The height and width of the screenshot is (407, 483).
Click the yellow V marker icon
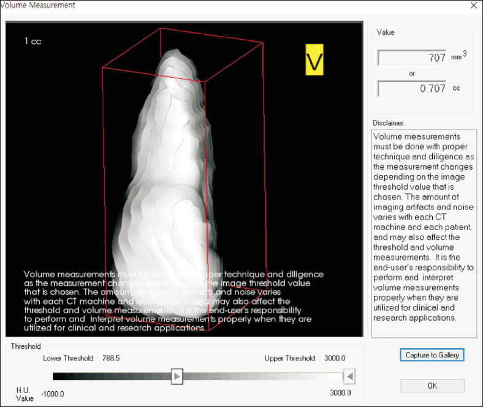coord(314,60)
